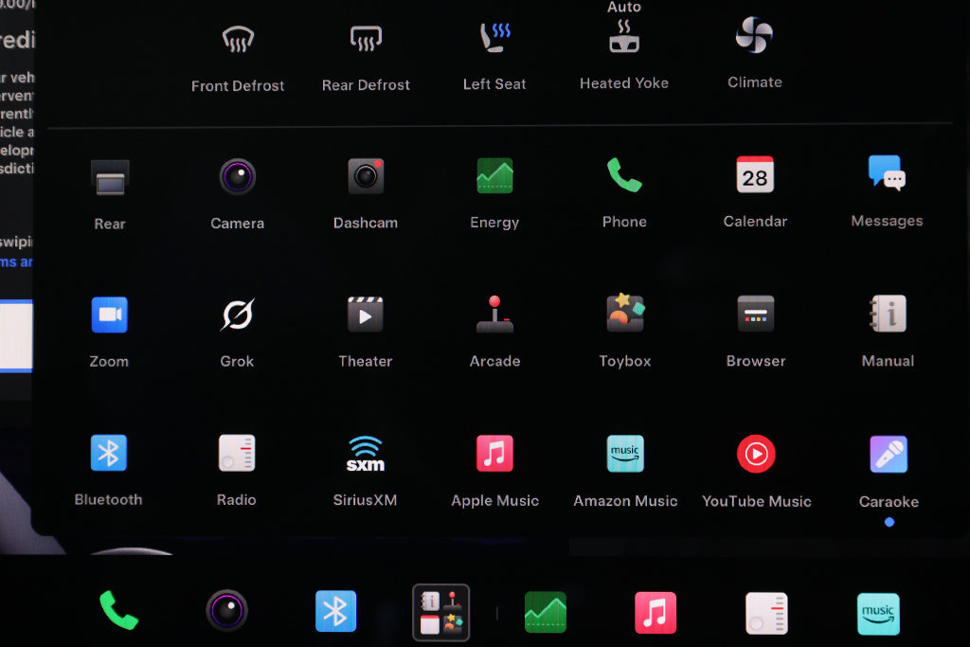Open the Rear screen app
This screenshot has width=970, height=647.
(110, 177)
